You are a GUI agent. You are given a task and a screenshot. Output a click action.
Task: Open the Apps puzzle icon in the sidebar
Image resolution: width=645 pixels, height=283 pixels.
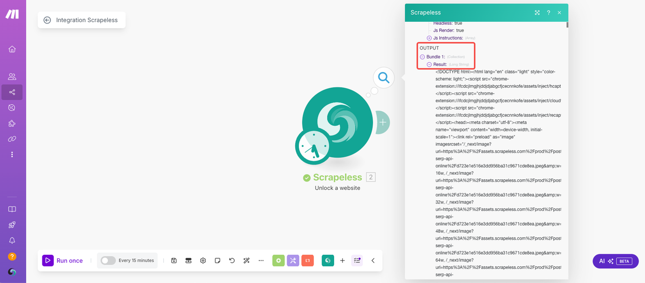coord(12,123)
